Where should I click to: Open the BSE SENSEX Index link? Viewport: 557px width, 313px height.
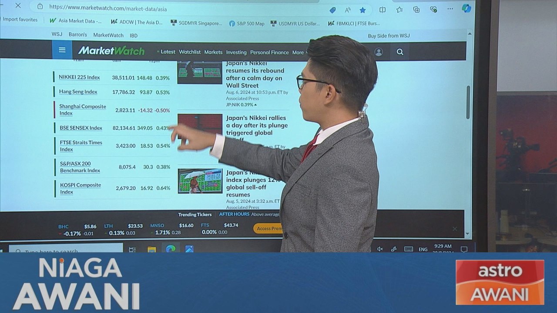click(x=81, y=128)
